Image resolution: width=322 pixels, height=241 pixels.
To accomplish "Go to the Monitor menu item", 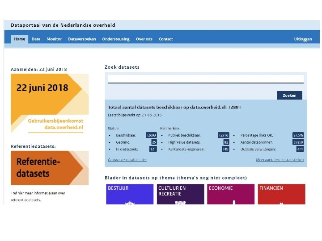I will click(54, 39).
